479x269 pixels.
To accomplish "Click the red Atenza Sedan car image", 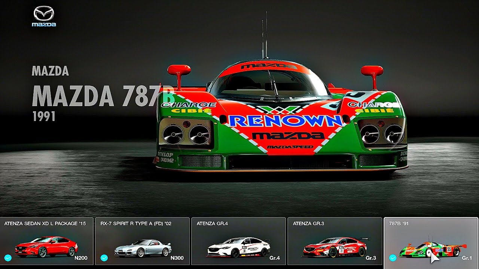I will (46, 247).
